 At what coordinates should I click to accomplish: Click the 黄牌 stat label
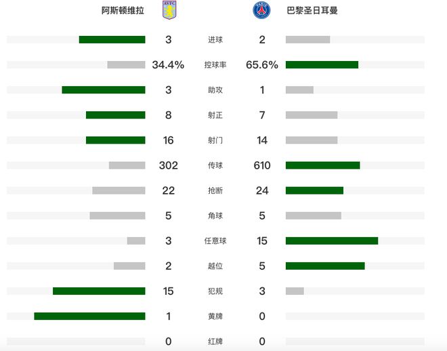coord(215,316)
